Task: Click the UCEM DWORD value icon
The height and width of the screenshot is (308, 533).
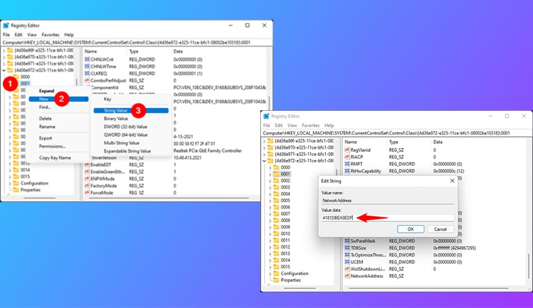Action: coord(347,262)
